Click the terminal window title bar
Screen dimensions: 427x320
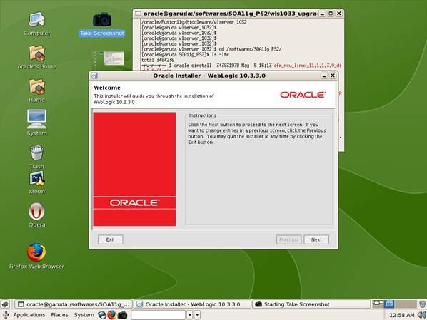pyautogui.click(x=230, y=14)
